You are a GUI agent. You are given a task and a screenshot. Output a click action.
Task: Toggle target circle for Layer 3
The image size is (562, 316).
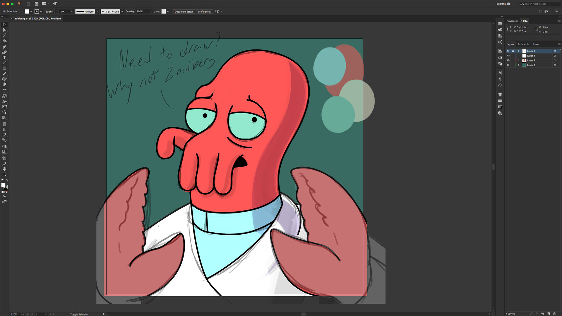(x=555, y=65)
